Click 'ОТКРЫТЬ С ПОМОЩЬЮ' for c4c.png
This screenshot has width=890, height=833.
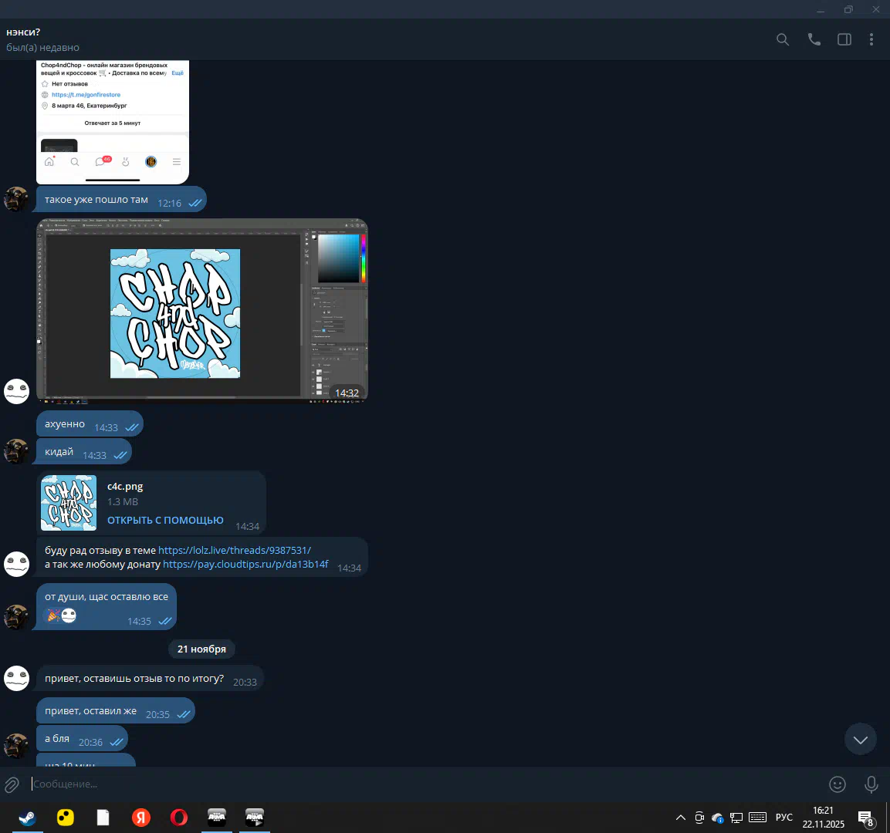click(165, 521)
